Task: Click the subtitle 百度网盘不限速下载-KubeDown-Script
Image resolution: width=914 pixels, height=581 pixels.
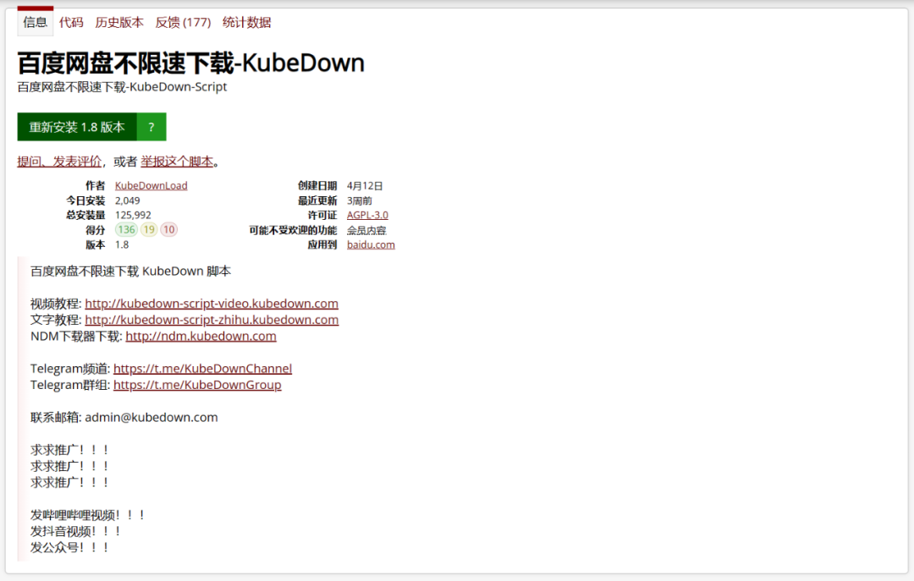Action: 122,87
